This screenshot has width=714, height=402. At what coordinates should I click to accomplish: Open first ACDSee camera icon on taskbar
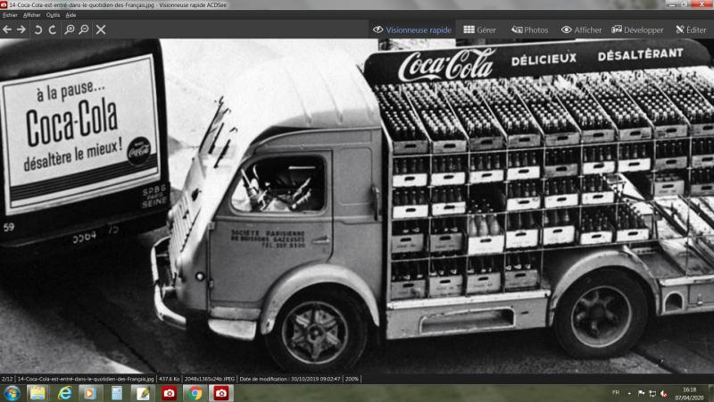click(x=169, y=393)
